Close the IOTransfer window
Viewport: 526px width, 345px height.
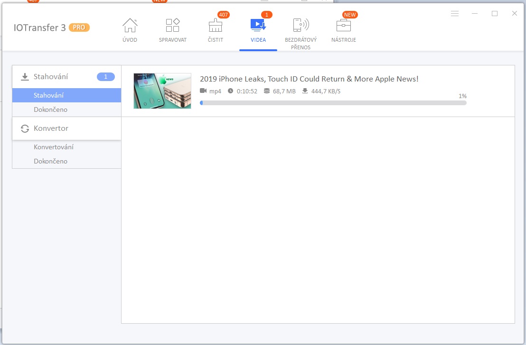point(514,13)
